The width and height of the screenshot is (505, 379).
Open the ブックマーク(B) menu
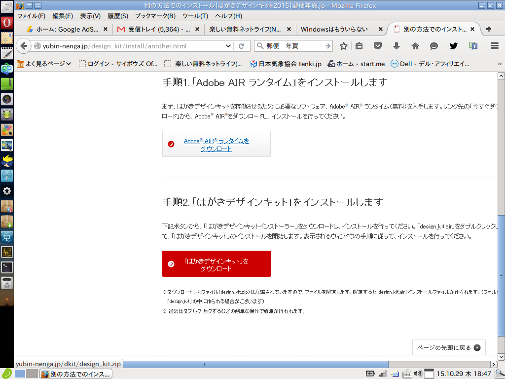[x=155, y=16]
